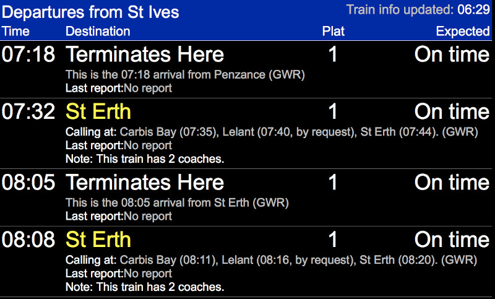Open the 08:08 St Erth destination
The width and height of the screenshot is (495, 299).
pyautogui.click(x=98, y=240)
